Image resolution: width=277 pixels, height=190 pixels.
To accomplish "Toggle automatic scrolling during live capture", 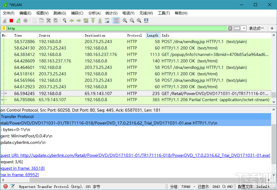I will coord(107,20).
